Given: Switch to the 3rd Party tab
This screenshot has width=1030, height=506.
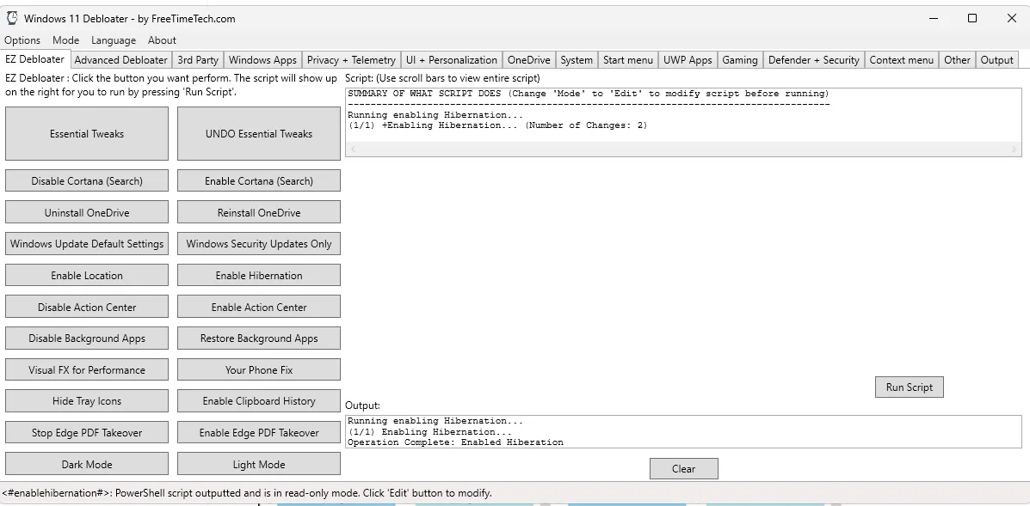Looking at the screenshot, I should [x=198, y=59].
